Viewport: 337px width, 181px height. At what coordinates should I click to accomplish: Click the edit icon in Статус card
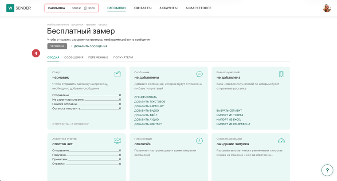[118, 74]
